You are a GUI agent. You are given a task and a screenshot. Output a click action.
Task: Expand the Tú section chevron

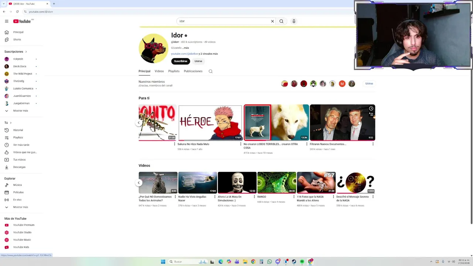pos(10,123)
